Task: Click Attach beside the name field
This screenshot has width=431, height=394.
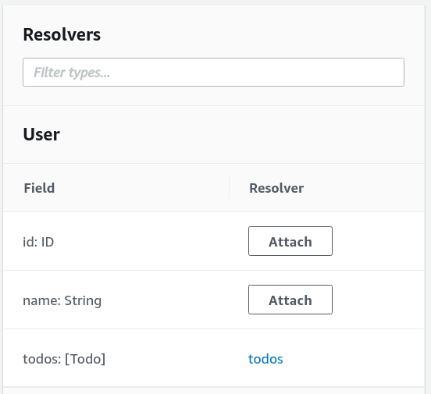Action: click(x=290, y=300)
